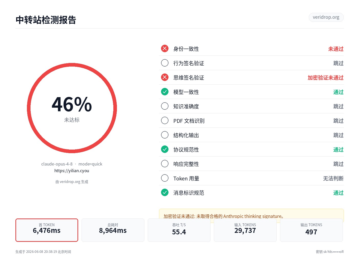Click empty circle icon beside 行为签名验证
This screenshot has height=257, width=359.
coord(165,63)
